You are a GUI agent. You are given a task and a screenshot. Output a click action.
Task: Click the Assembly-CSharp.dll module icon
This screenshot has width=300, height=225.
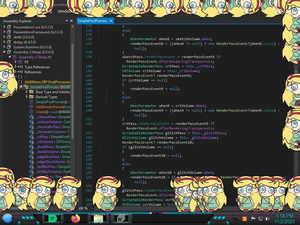pyautogui.click(x=15, y=57)
